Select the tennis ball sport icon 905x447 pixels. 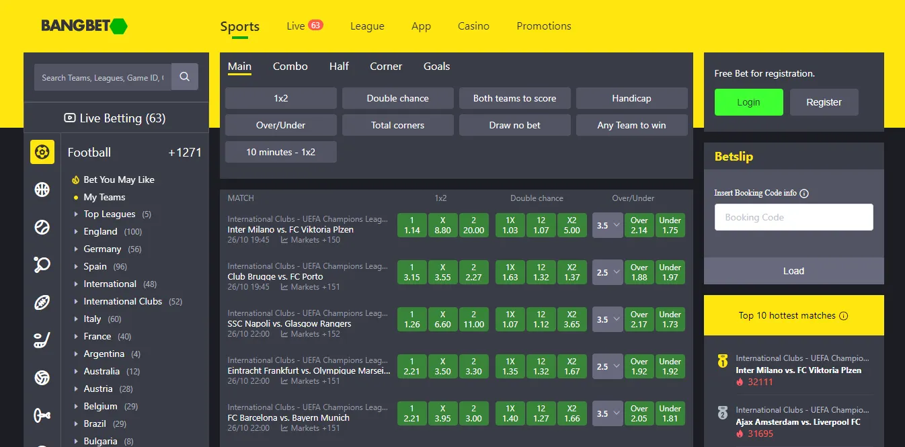coord(42,227)
